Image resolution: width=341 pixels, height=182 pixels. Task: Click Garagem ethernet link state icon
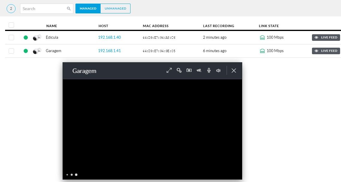tap(263, 51)
